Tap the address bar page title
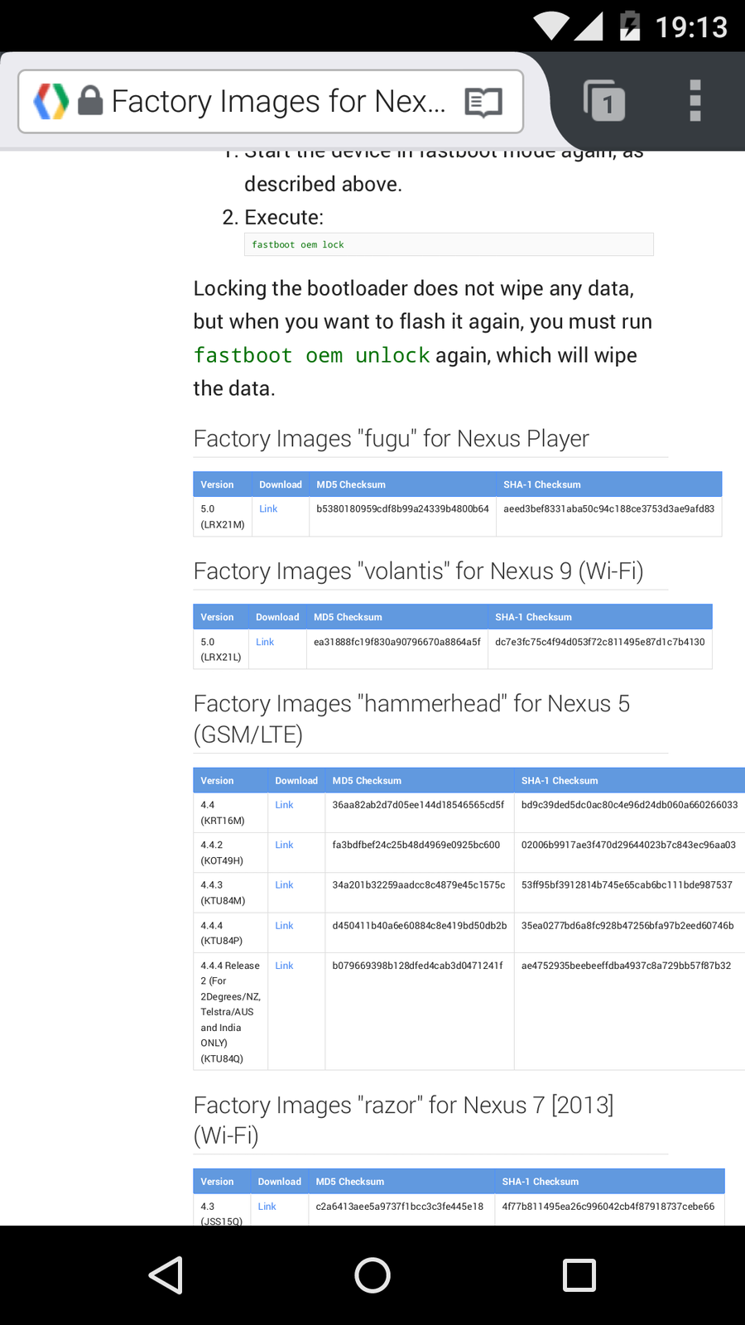This screenshot has height=1325, width=745. point(278,101)
